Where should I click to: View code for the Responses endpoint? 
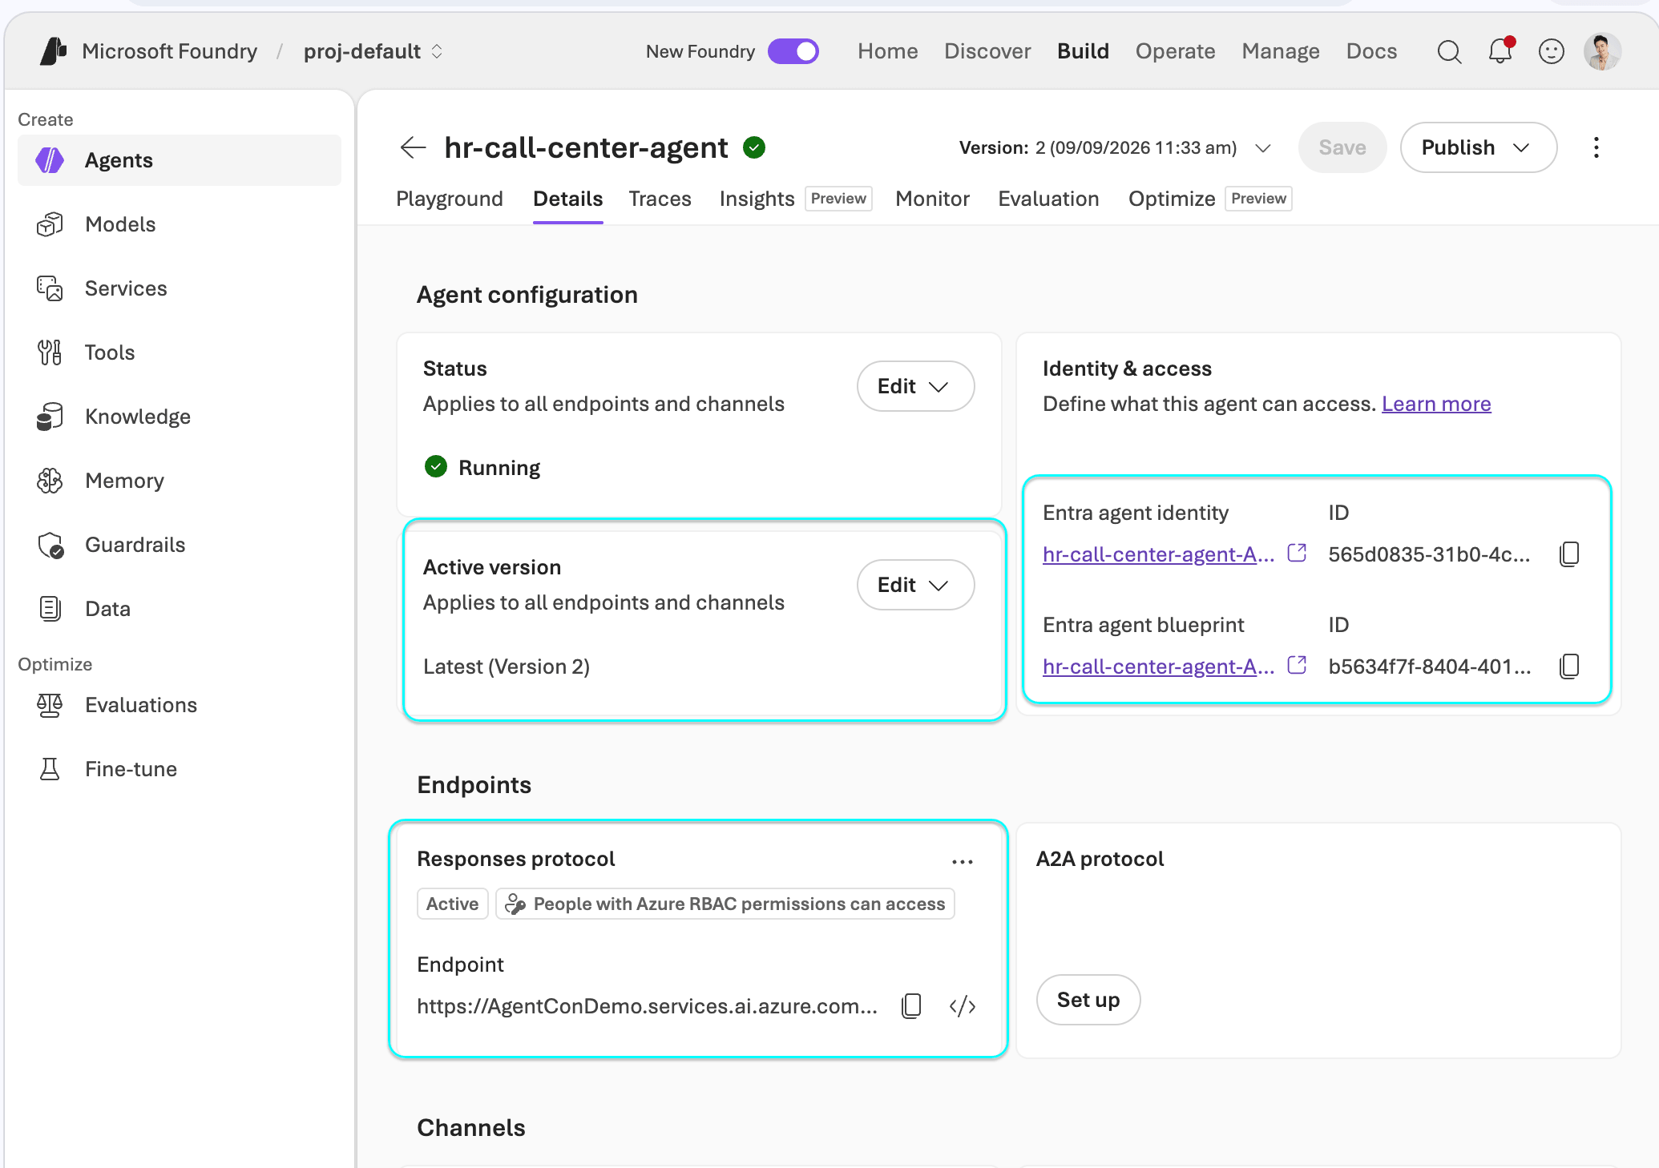963,1006
